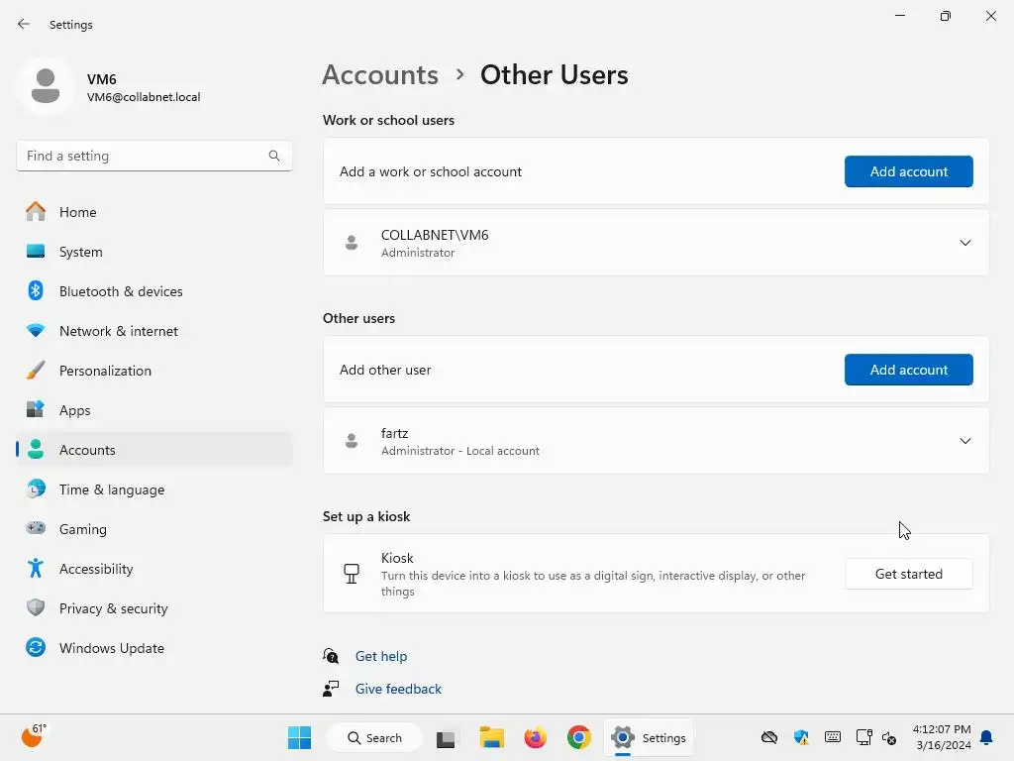
Task: Click the back arrow in Settings
Action: point(24,25)
